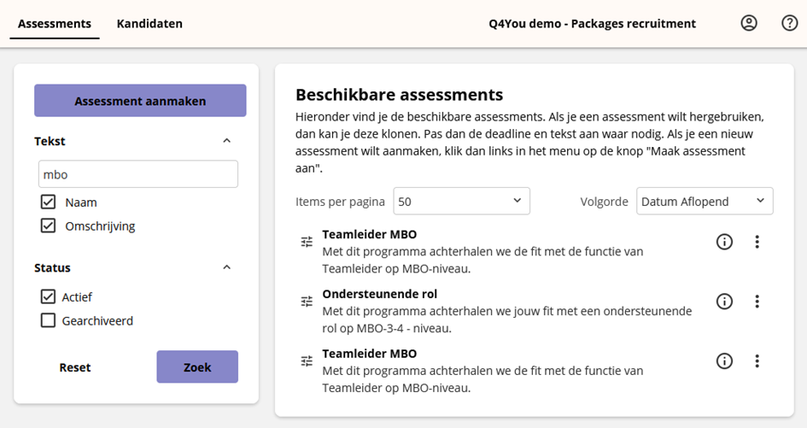Image resolution: width=807 pixels, height=428 pixels.
Task: Open three-dot menu for last Teamleider MBO
Action: point(757,361)
